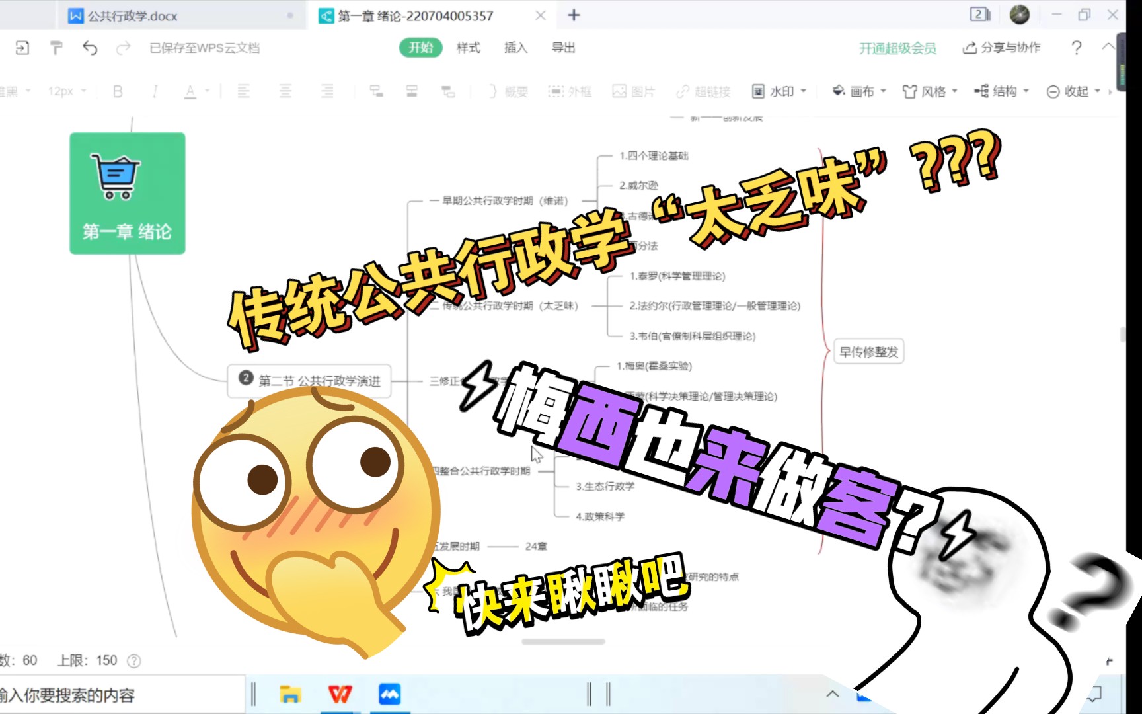Viewport: 1142px width, 714px height.
Task: Select node 24章
Action: point(536,546)
